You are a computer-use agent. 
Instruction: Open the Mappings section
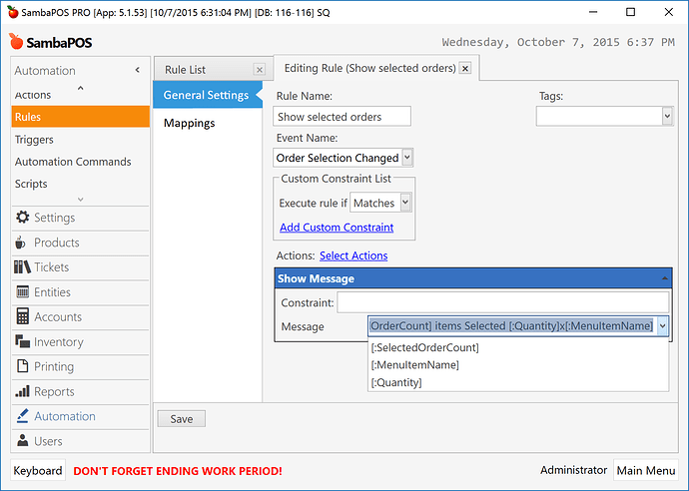[190, 123]
